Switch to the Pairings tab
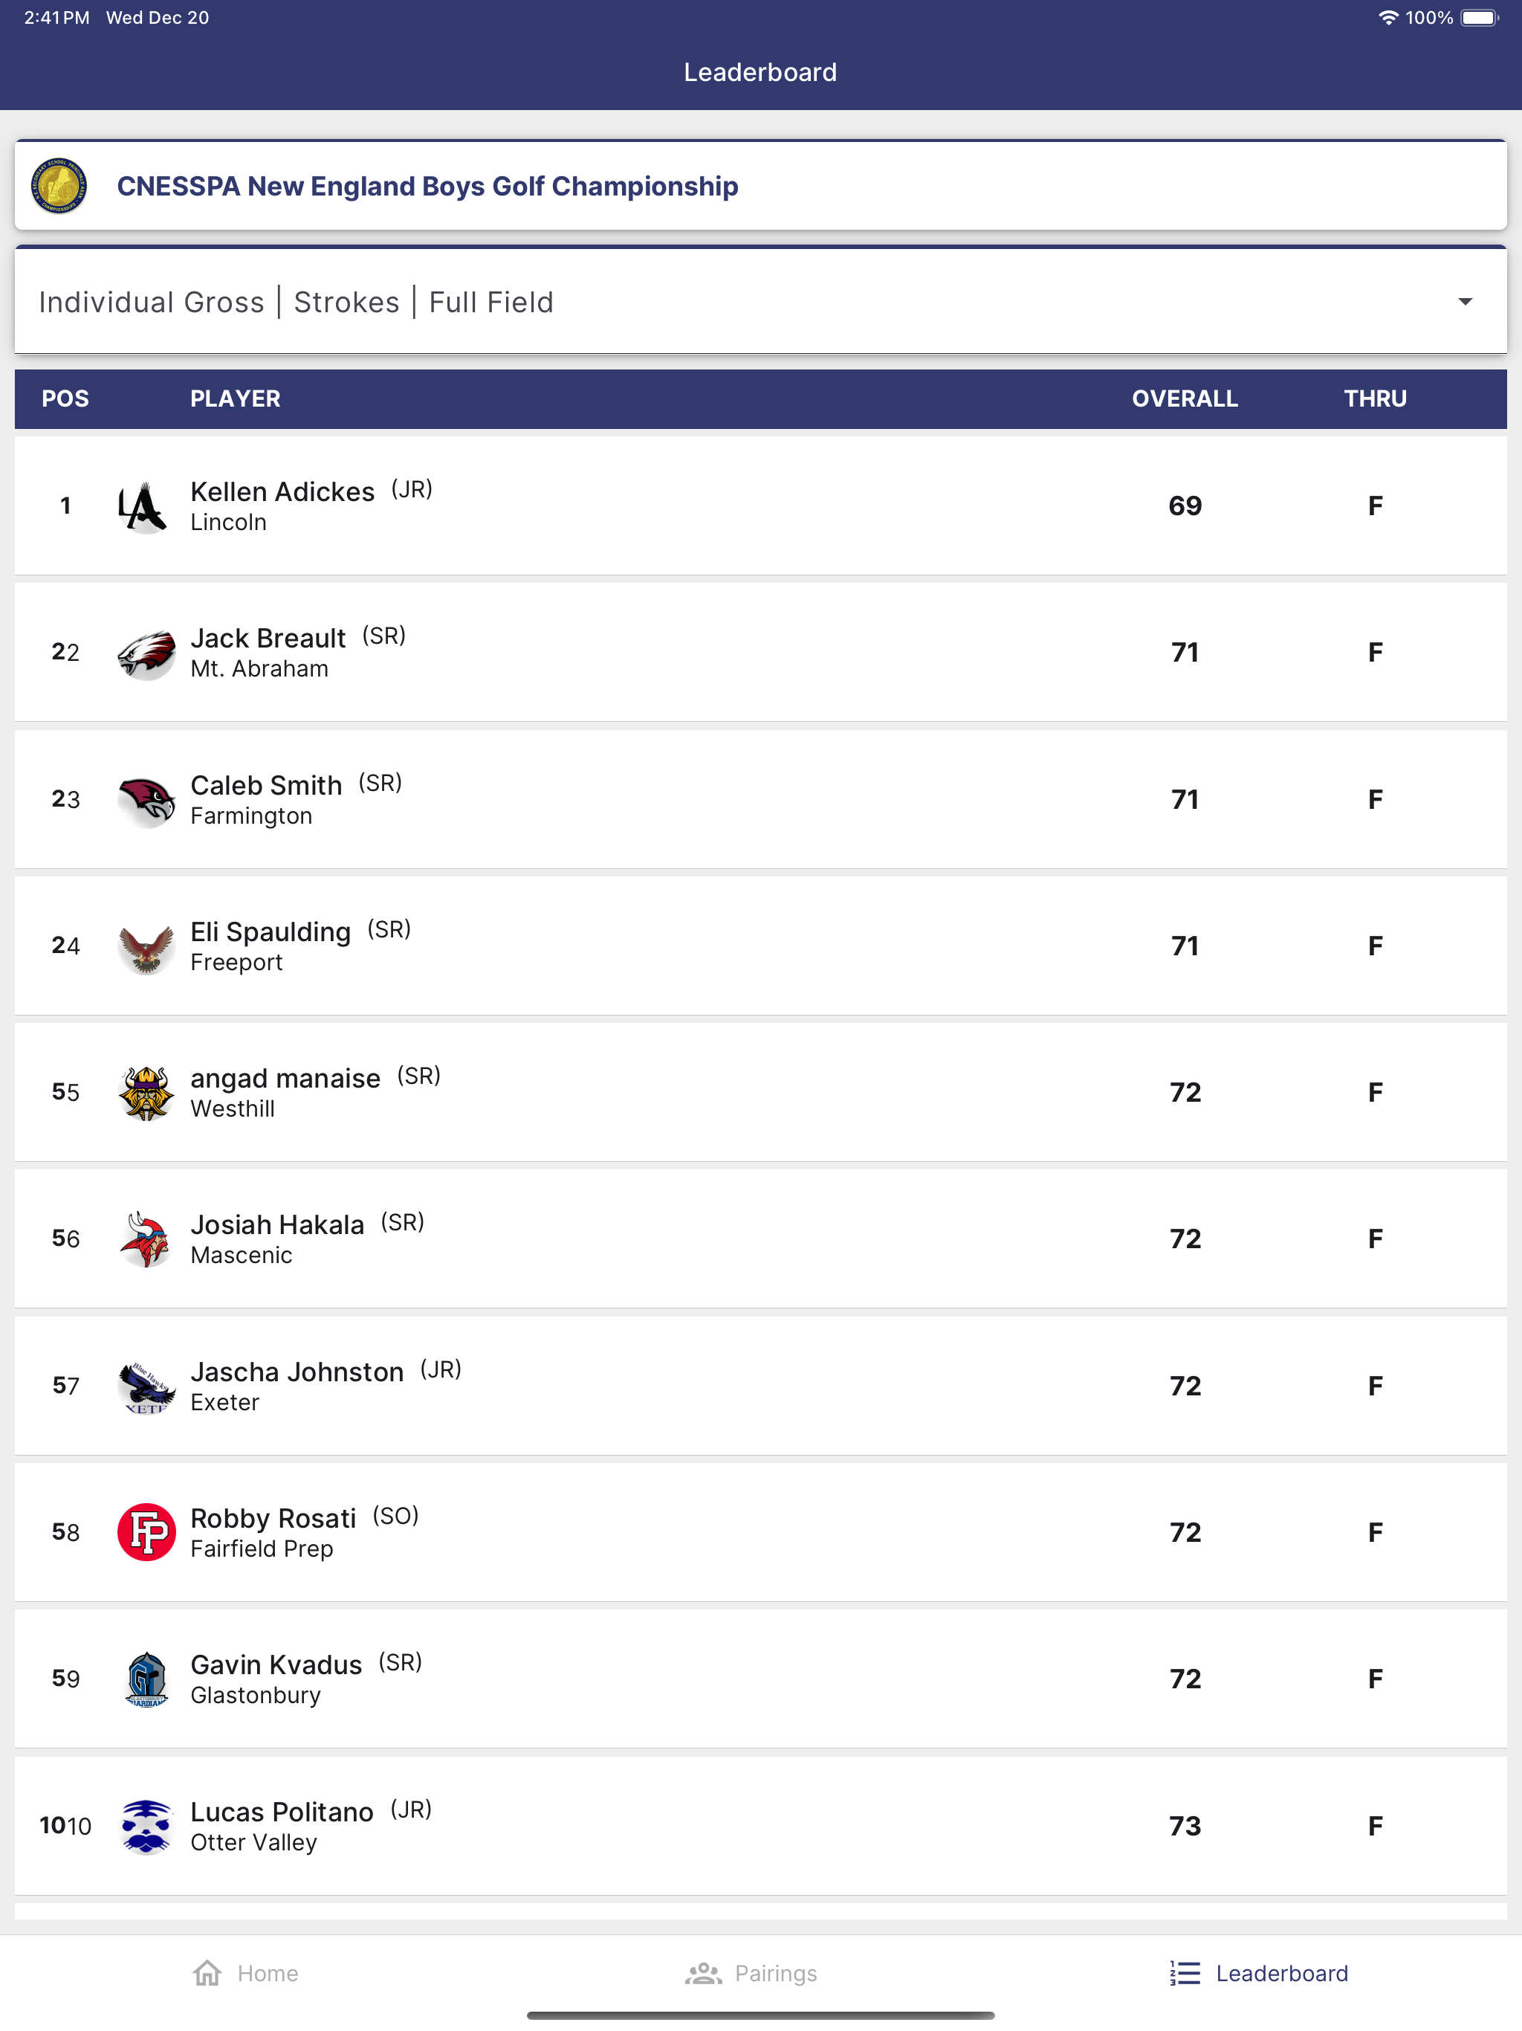Viewport: 1522px width, 2031px height. [751, 1973]
